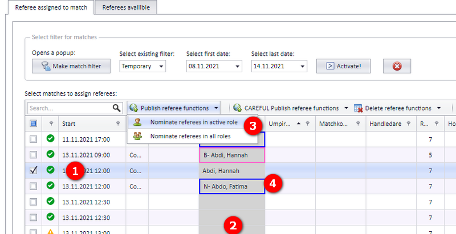Click the Umpire column sort arrow
456x234 pixels.
[x=298, y=124]
